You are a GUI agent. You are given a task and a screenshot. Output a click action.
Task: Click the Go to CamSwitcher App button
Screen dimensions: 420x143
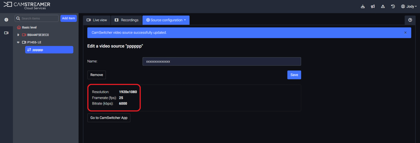pyautogui.click(x=109, y=118)
